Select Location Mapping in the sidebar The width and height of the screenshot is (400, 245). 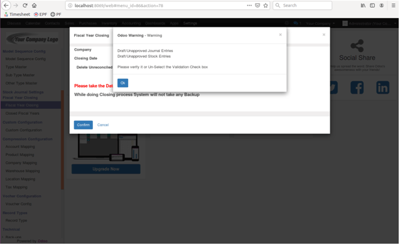(20, 179)
